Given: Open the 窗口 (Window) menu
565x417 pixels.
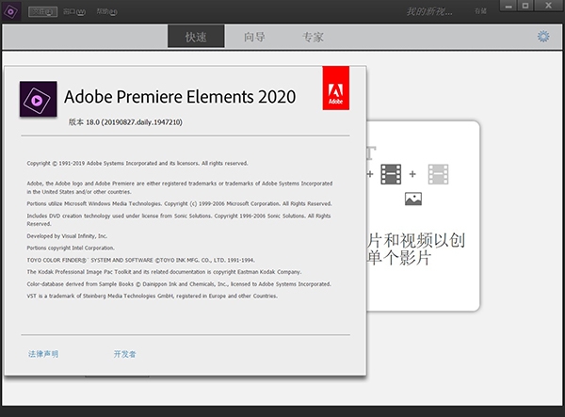Looking at the screenshot, I should [x=73, y=11].
